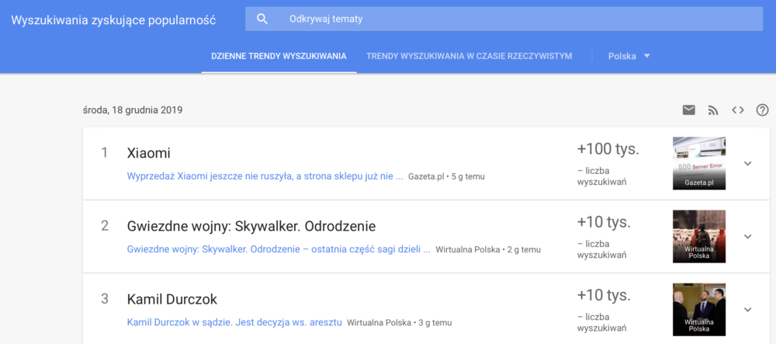The image size is (776, 344).
Task: Expand the Kamil Durczok trend row
Action: 748,309
